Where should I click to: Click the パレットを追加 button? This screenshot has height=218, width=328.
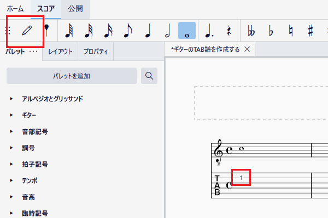point(72,76)
